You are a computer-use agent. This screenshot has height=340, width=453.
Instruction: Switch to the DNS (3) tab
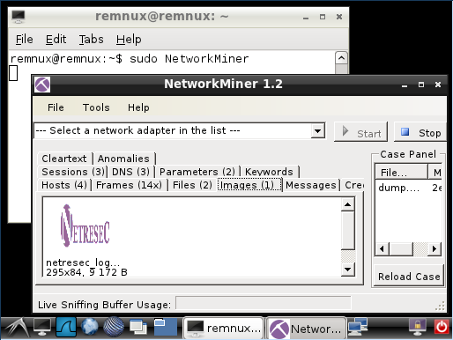tap(130, 172)
